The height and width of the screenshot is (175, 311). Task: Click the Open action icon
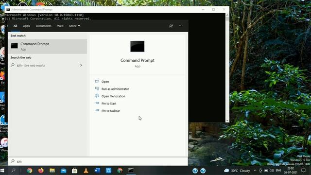coord(97,81)
